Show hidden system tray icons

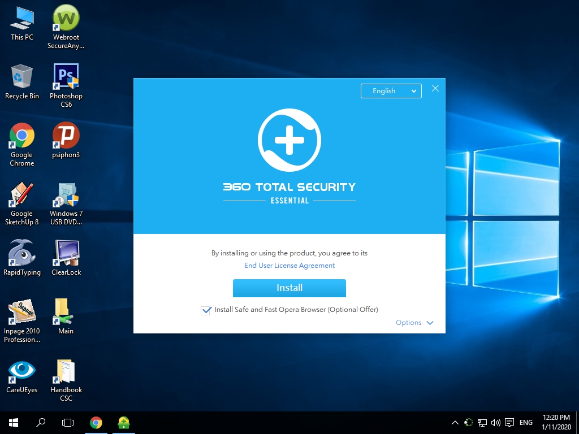point(455,423)
